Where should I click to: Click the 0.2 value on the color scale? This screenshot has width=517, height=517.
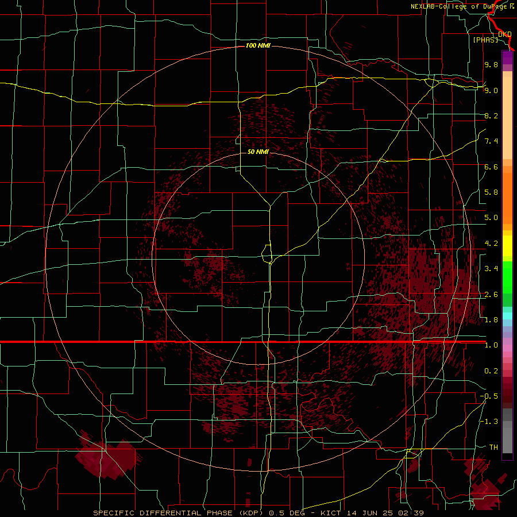[491, 371]
